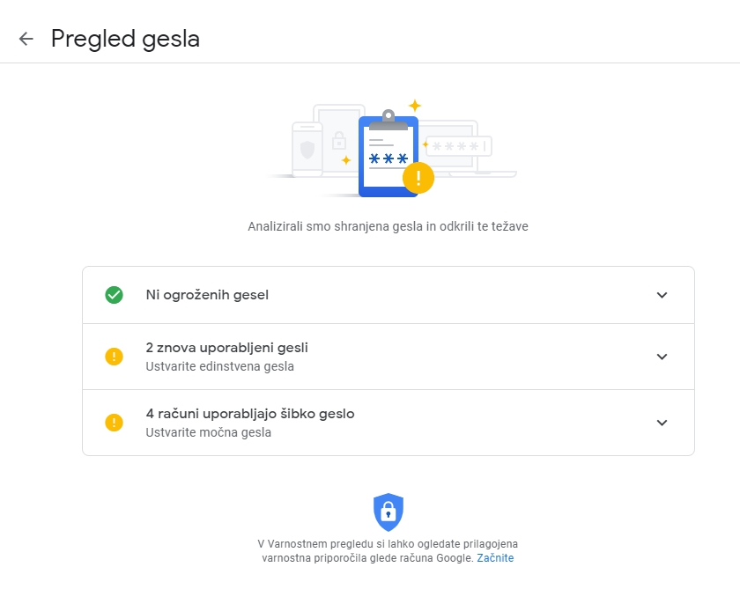Viewport: 740px width, 604px height.
Task: Click the "Pregled gesla" page title
Action: [125, 39]
